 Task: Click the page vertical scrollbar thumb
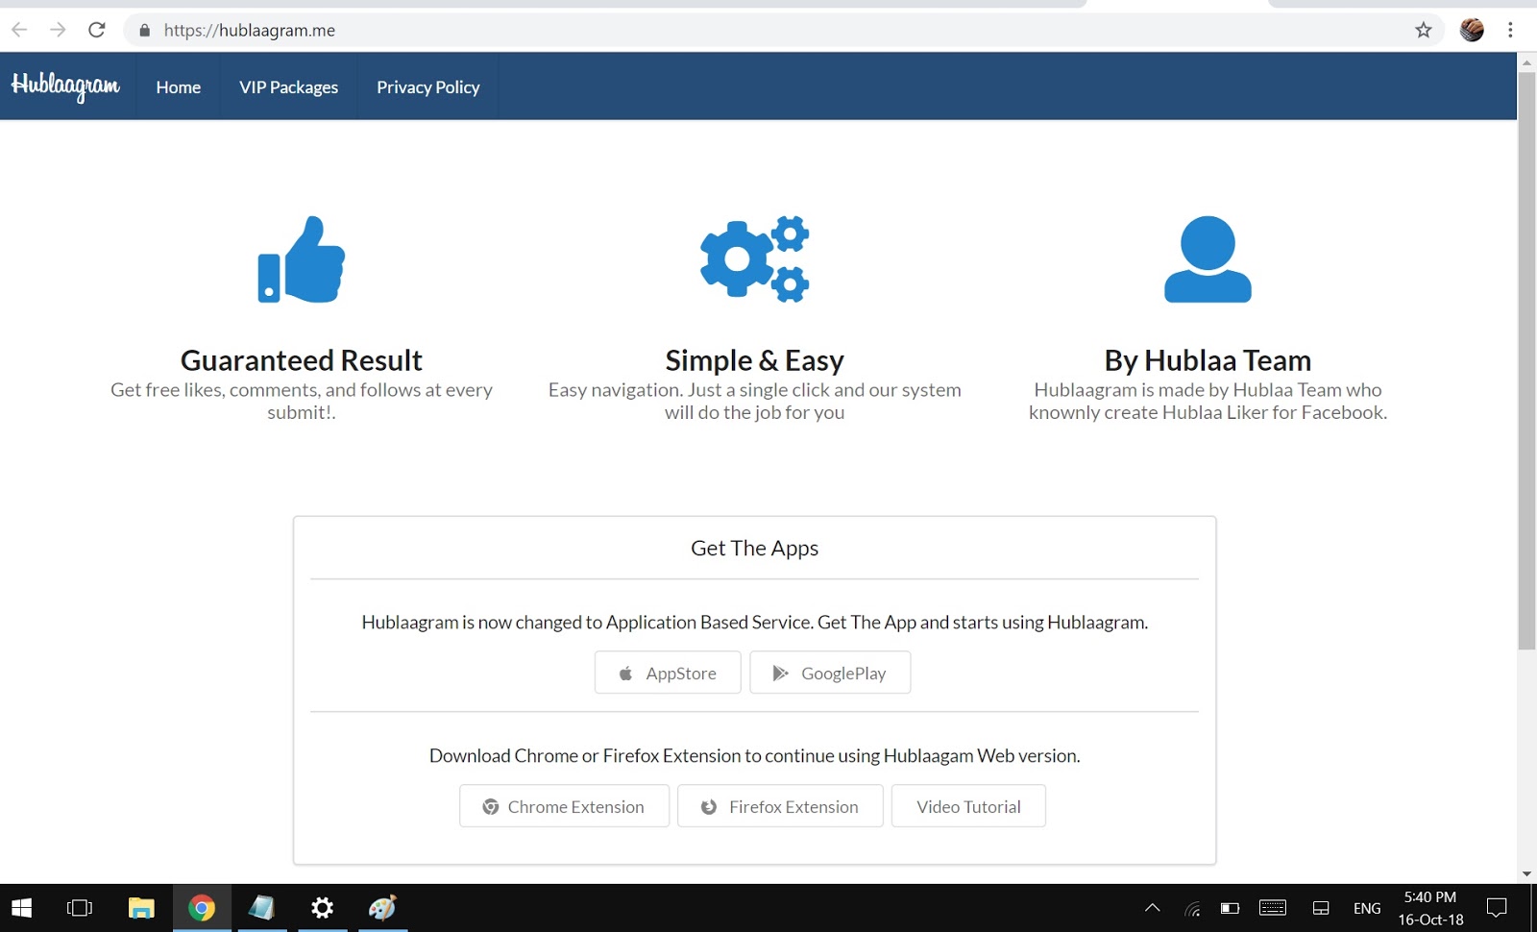[1526, 360]
